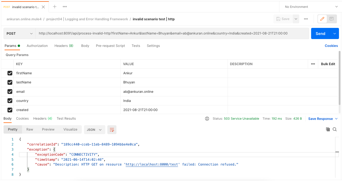This screenshot has width=342, height=181.
Task: Change the JSON response format dropdown
Action: click(x=94, y=130)
